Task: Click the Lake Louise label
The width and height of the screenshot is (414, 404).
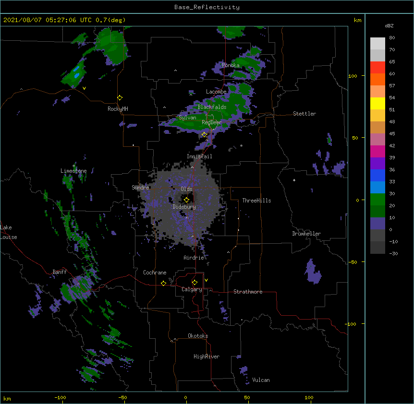Action: pos(9,232)
